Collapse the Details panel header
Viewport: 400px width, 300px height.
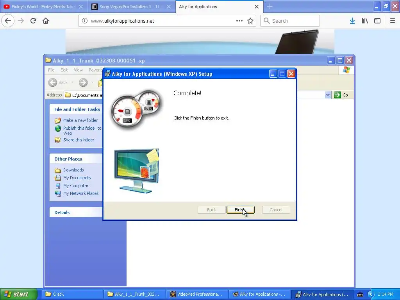[x=76, y=212]
